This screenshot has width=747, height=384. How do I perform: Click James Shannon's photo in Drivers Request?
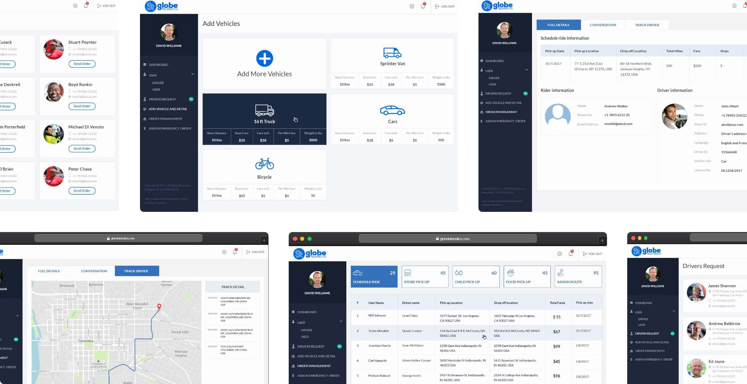click(696, 293)
